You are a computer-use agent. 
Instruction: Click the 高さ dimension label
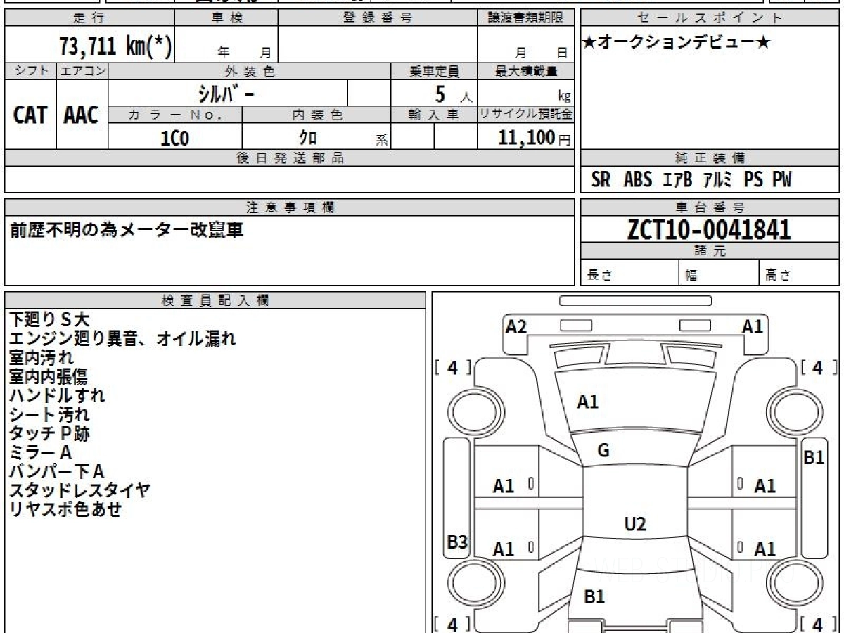click(x=777, y=276)
